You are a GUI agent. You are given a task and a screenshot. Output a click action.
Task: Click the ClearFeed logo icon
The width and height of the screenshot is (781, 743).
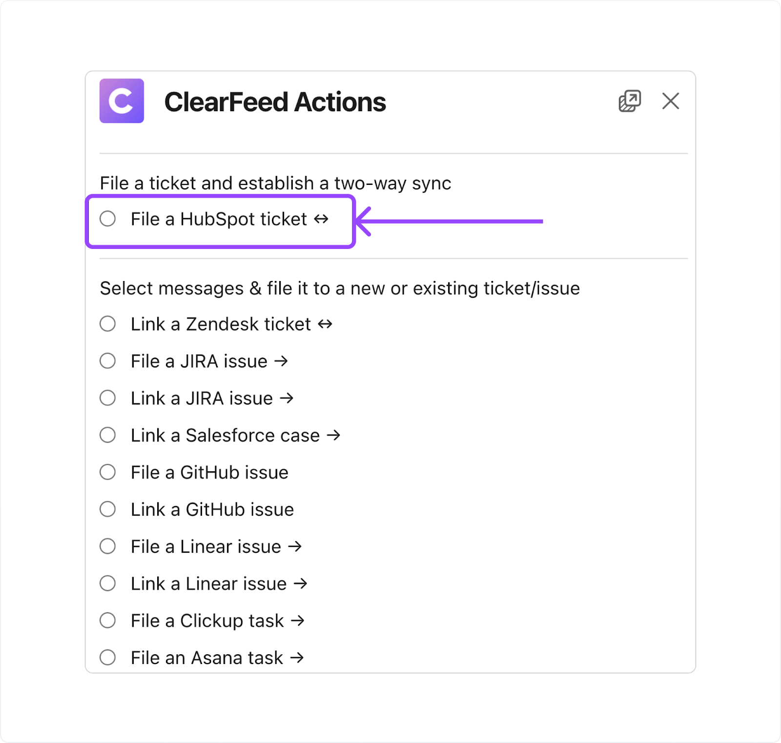coord(122,101)
